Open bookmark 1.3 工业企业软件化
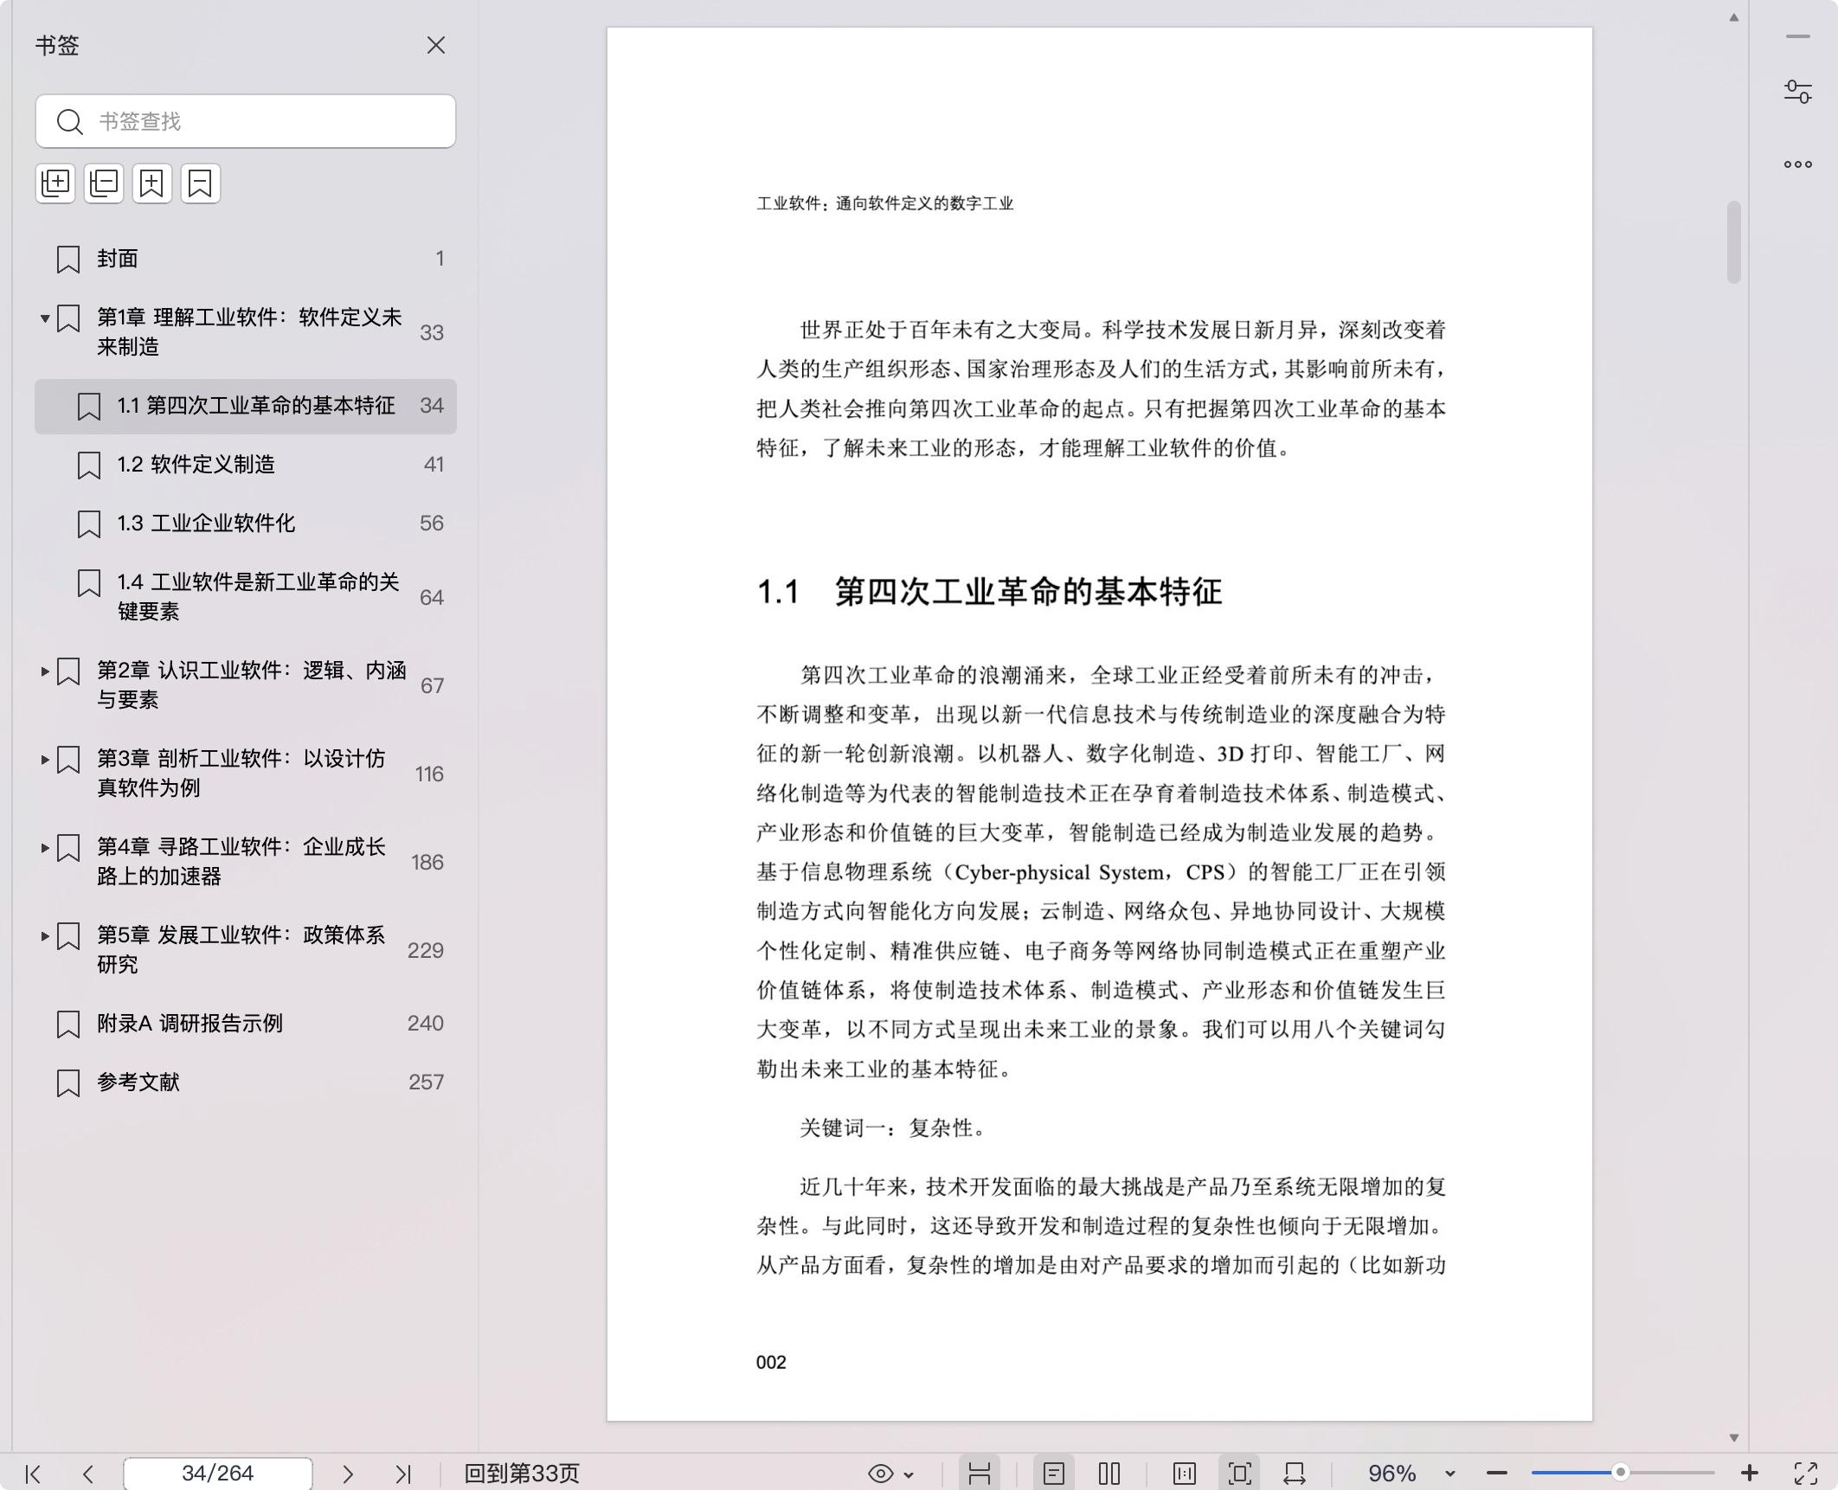This screenshot has height=1490, width=1838. pos(246,523)
